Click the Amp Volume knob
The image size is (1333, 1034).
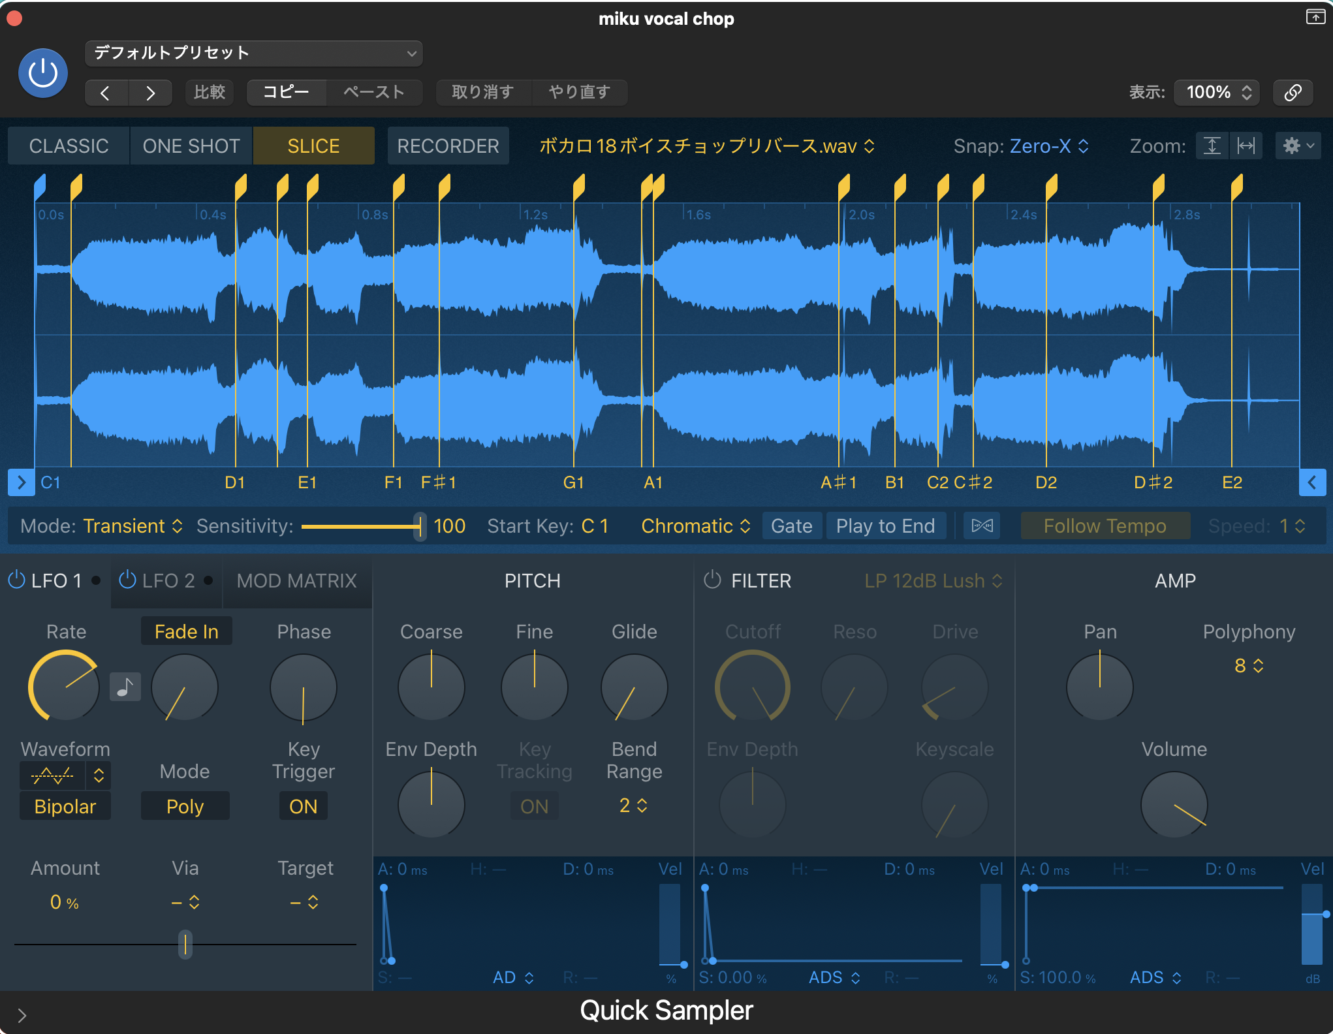pyautogui.click(x=1174, y=804)
